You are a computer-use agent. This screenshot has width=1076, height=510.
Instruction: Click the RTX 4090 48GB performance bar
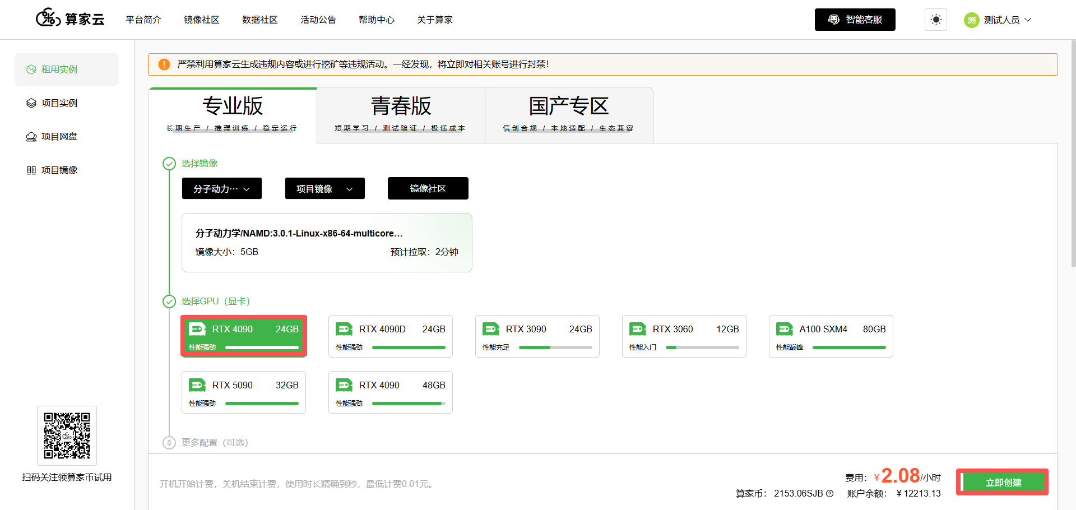[x=409, y=404]
